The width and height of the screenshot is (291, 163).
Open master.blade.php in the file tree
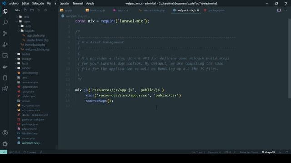pyautogui.click(x=38, y=40)
